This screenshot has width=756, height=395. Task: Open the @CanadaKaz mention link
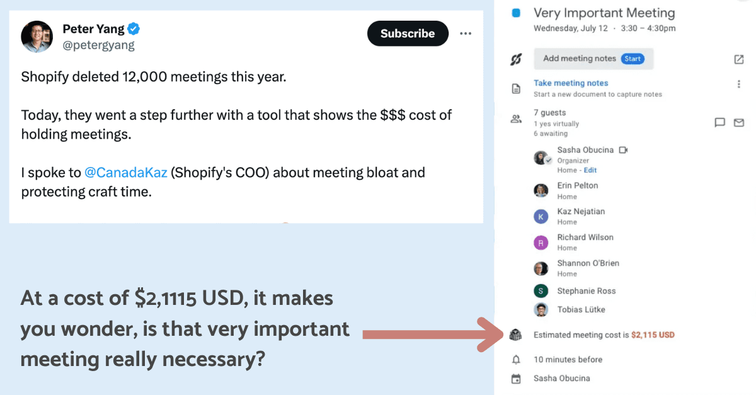(125, 172)
